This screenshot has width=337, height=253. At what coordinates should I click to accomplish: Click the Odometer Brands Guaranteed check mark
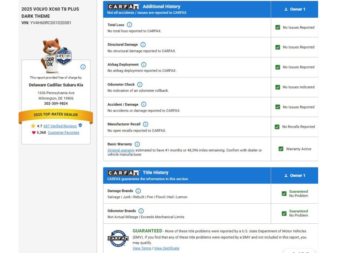pos(284,213)
